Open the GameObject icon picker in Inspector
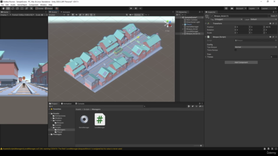 pos(207,16)
